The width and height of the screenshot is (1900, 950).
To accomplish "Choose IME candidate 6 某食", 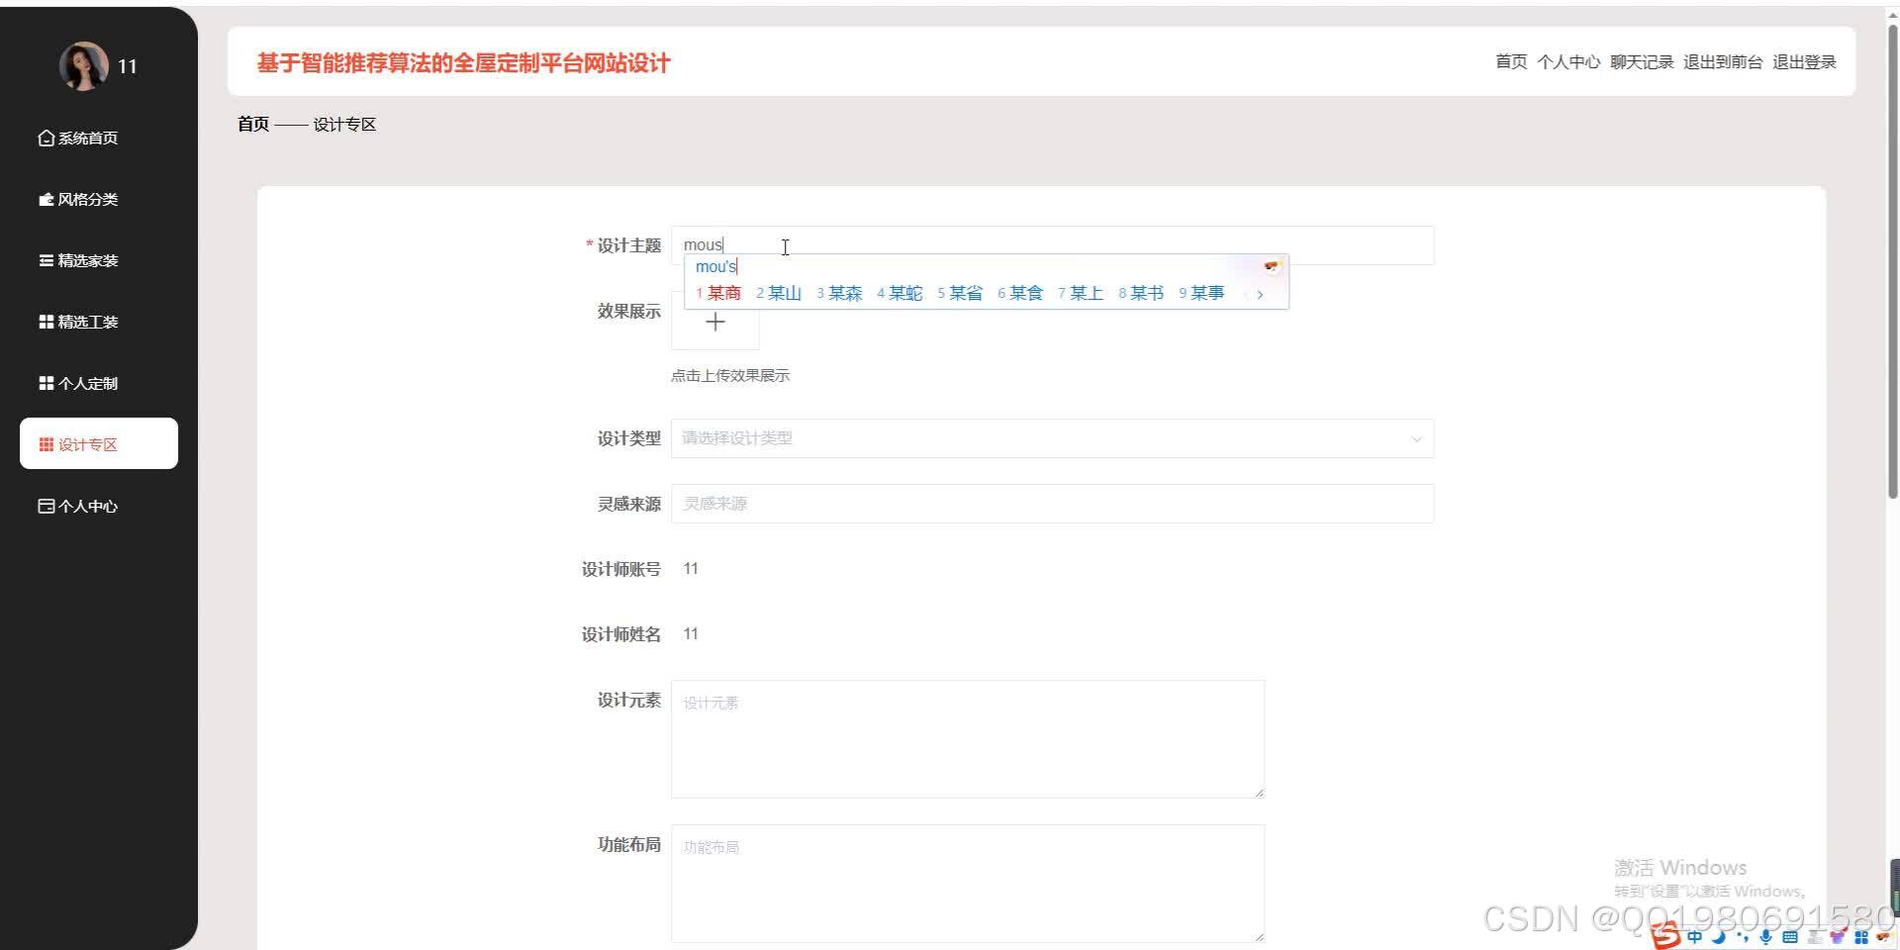I will click(x=1020, y=293).
